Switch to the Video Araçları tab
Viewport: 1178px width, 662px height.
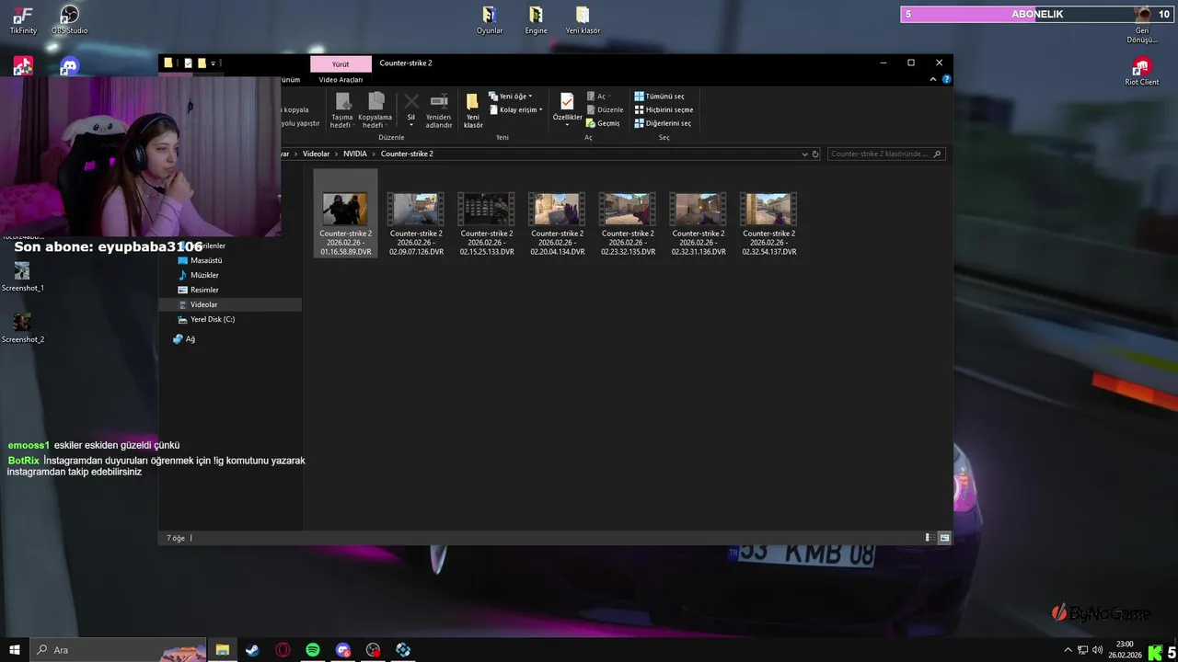[341, 80]
